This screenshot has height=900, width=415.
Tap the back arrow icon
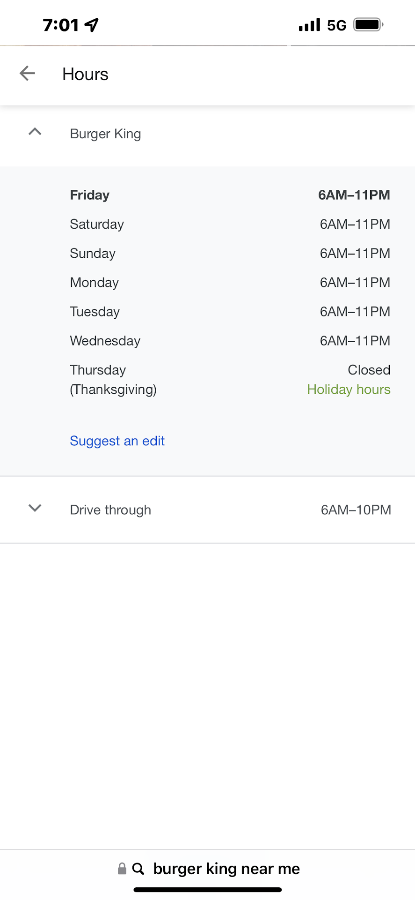click(28, 74)
